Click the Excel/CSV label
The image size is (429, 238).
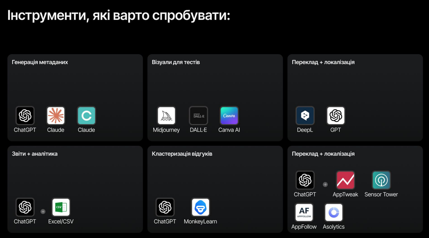[x=61, y=222]
